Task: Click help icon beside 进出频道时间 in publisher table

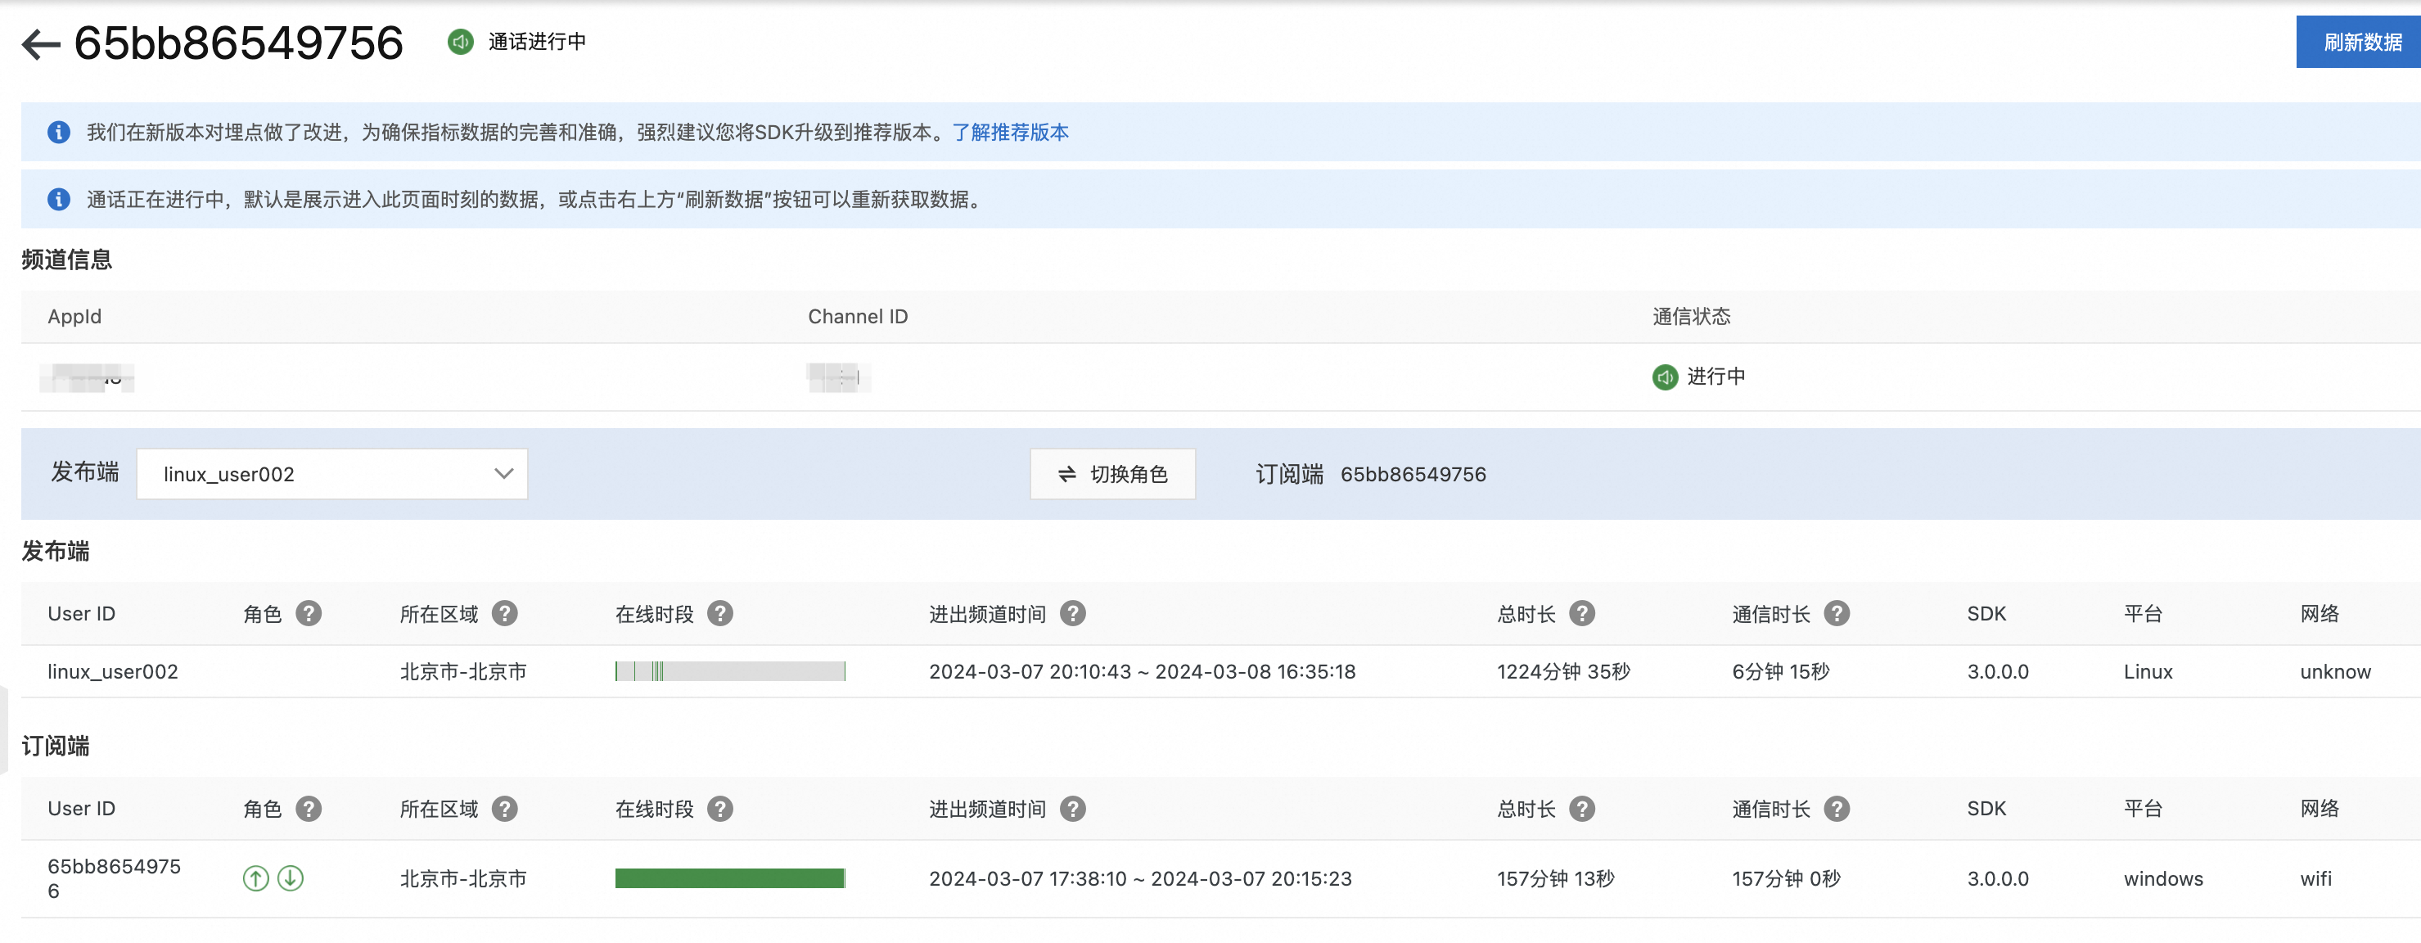Action: coord(1072,614)
